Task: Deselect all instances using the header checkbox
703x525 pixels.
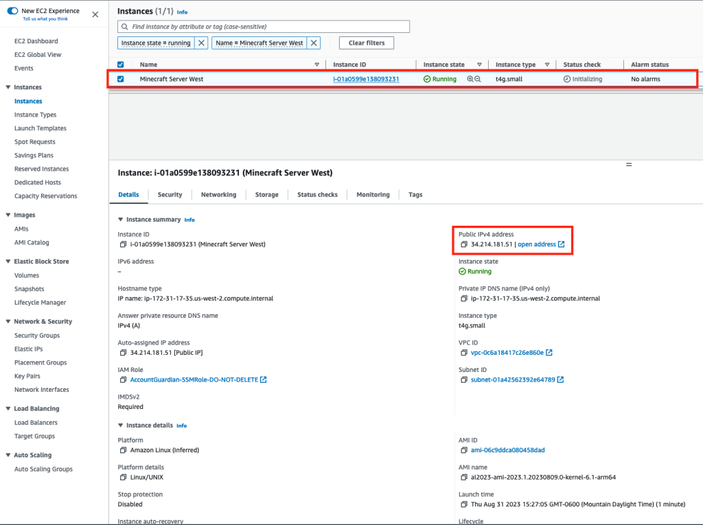Action: tap(122, 64)
